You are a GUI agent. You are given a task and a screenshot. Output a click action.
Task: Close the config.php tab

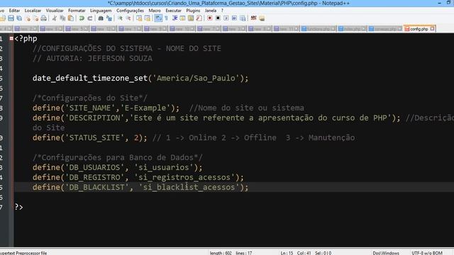pyautogui.click(x=432, y=28)
